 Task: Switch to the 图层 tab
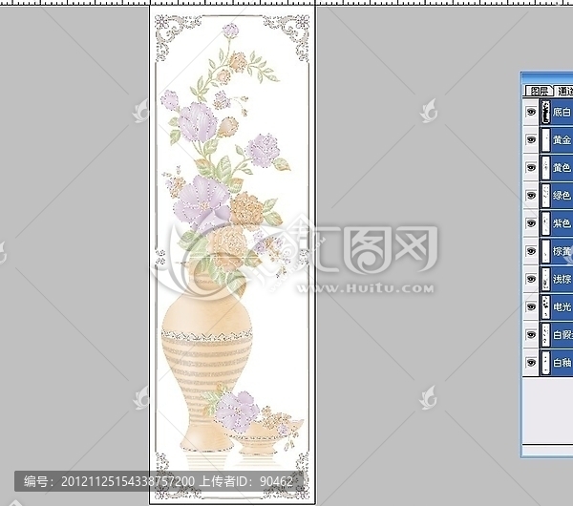(540, 91)
